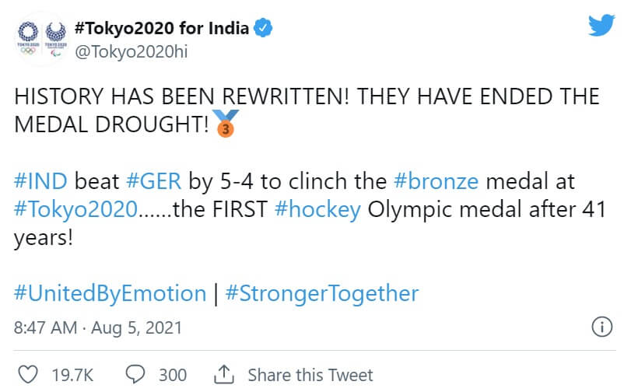631x392 pixels.
Task: Click the Twitter bird logo
Action: (x=602, y=26)
